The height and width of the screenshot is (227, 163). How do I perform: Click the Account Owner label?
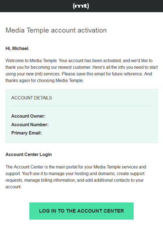point(29,116)
